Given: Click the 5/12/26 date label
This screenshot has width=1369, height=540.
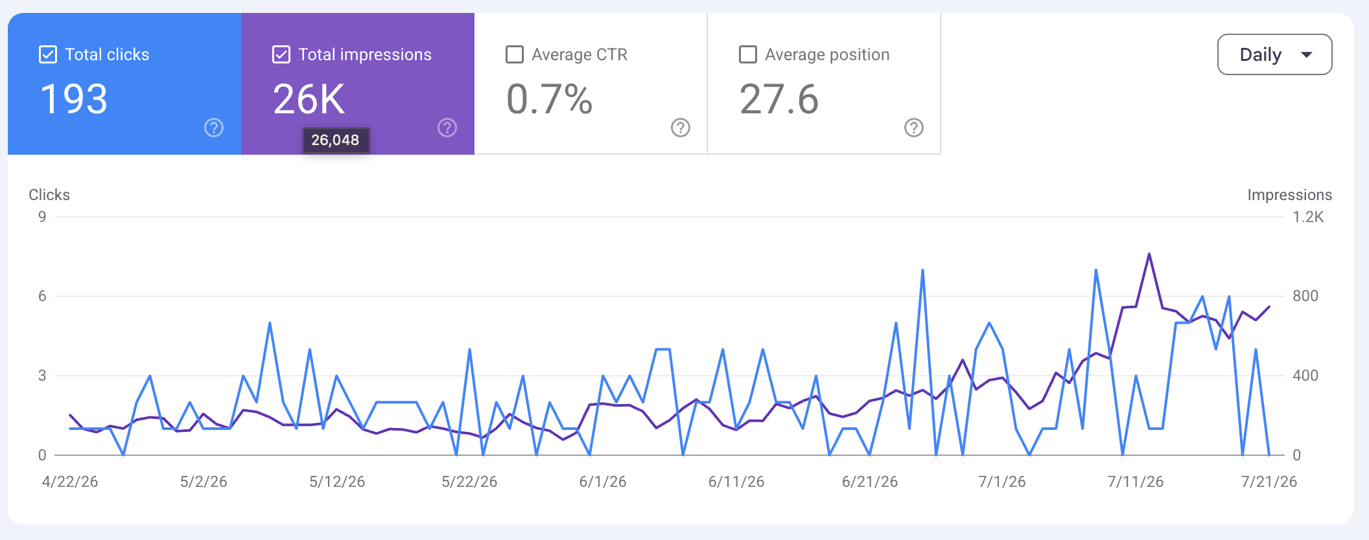Looking at the screenshot, I should coord(337,482).
